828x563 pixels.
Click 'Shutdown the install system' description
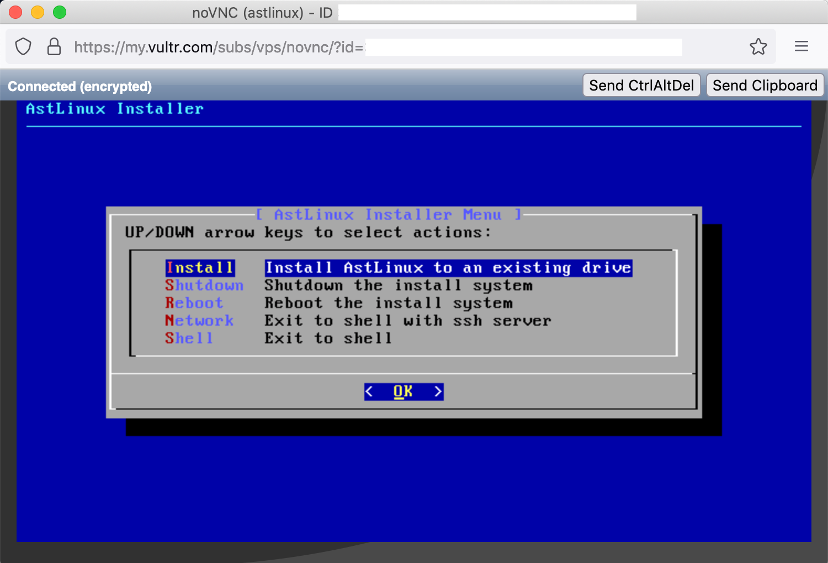point(399,285)
